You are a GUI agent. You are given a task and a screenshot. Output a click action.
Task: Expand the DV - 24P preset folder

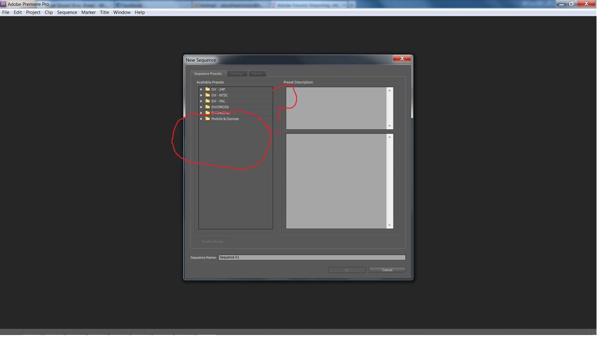point(201,89)
